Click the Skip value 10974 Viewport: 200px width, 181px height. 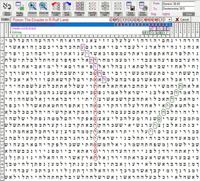tap(166, 14)
